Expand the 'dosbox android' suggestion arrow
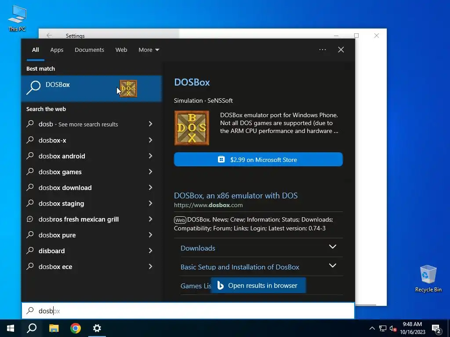Viewport: 450px width, 337px height. (150, 156)
